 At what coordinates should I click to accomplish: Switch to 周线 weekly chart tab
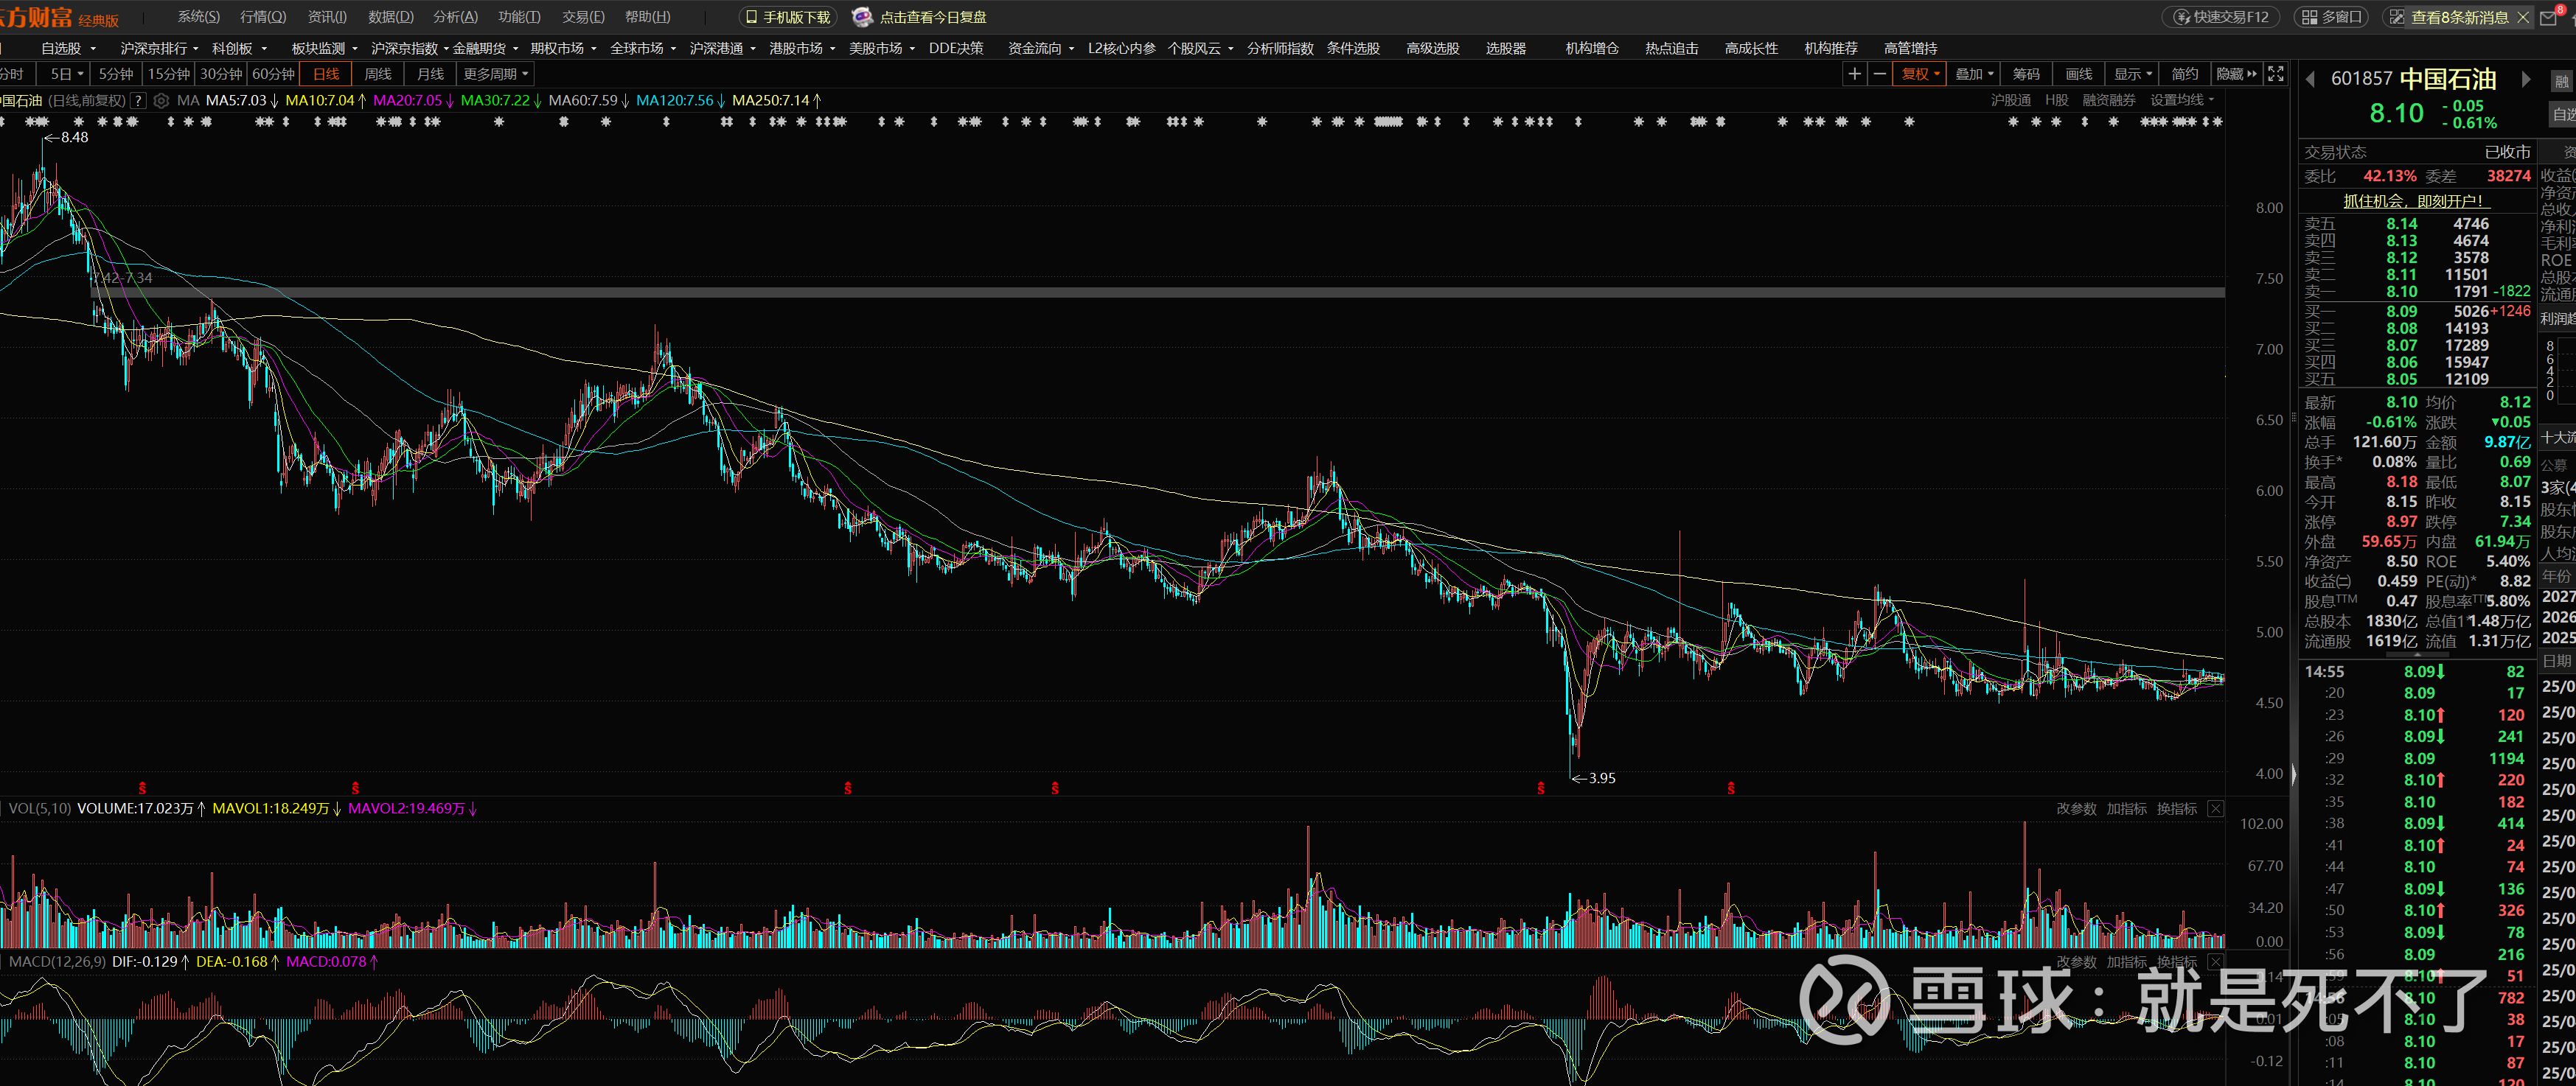point(377,74)
